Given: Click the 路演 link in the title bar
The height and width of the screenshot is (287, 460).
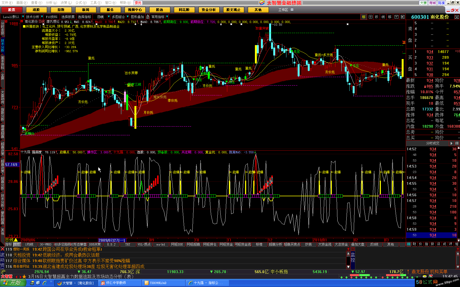Looking at the screenshot, I should point(441,3).
